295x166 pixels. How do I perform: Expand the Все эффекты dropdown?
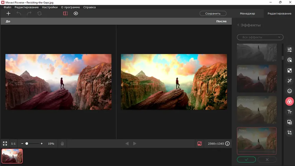click(260, 37)
